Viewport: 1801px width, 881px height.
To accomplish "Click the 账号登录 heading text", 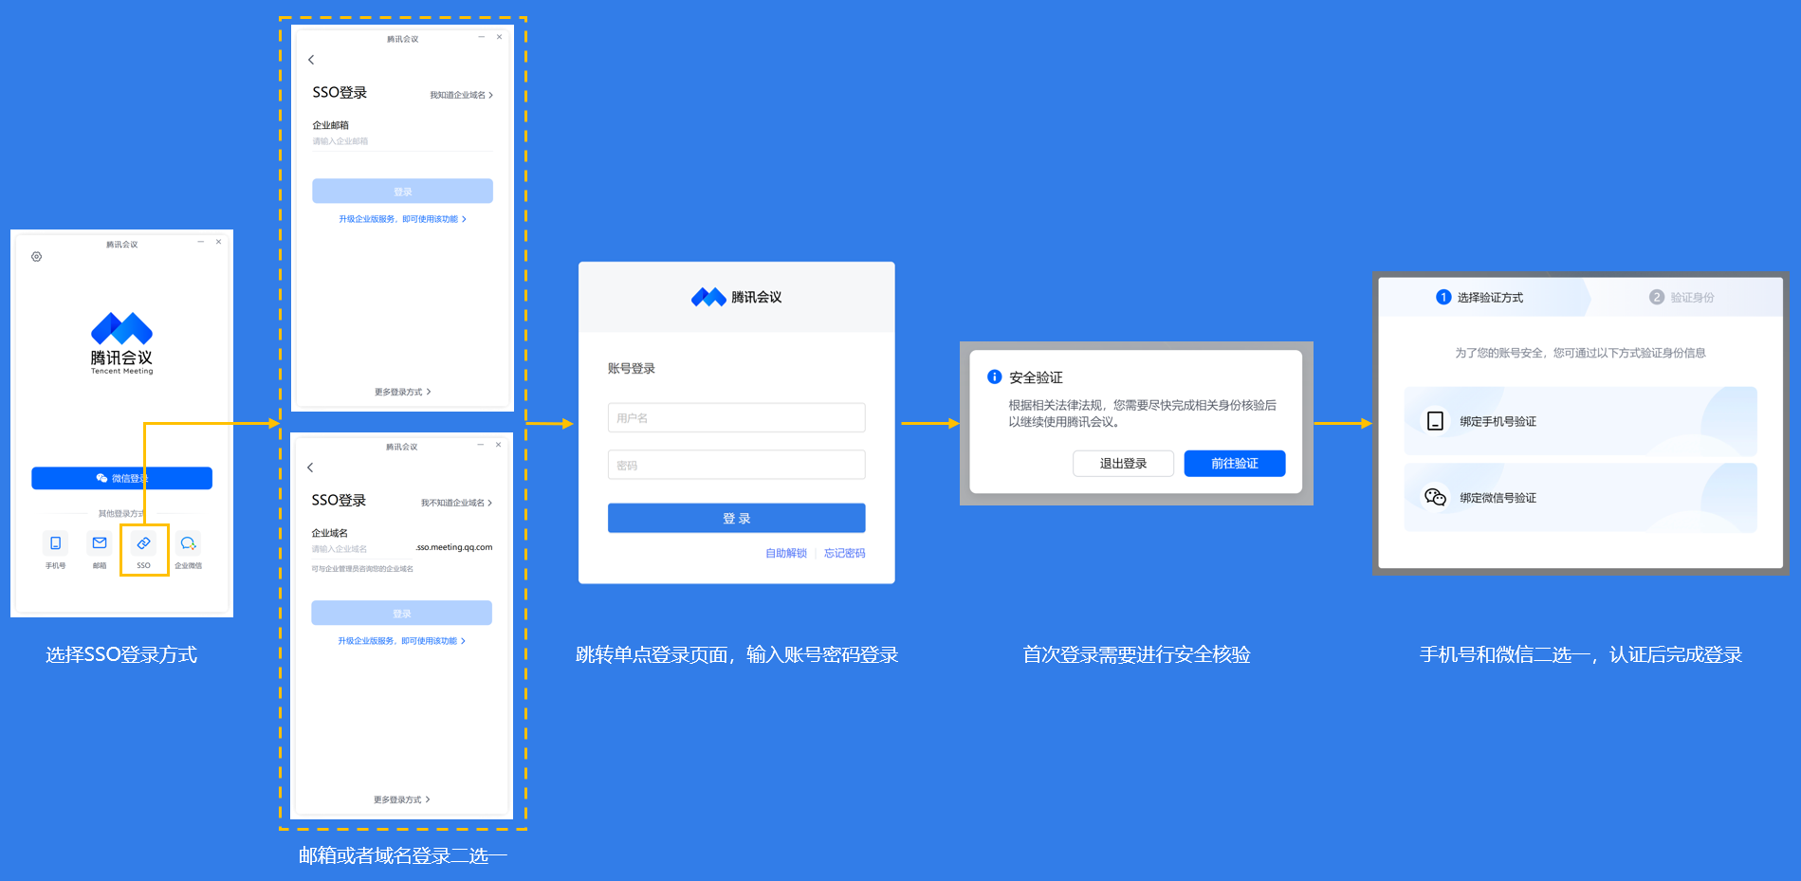I will point(632,369).
